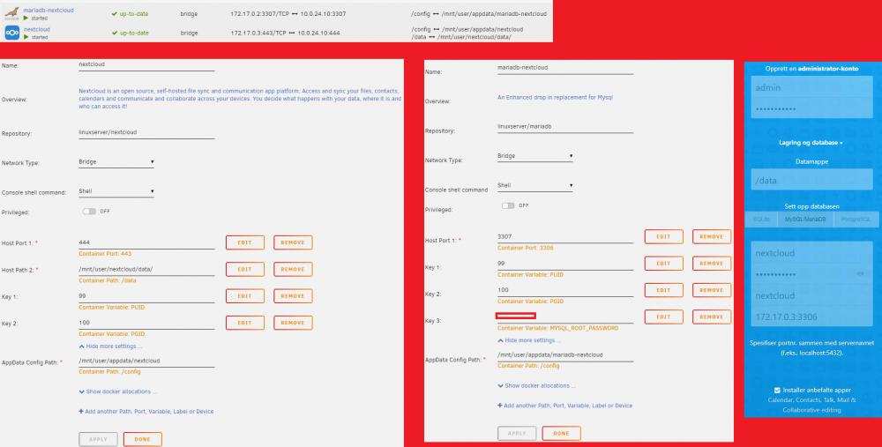Click Key 3 MYSQL_ROOT_PASSWORD value field
The image size is (882, 447).
pos(565,317)
